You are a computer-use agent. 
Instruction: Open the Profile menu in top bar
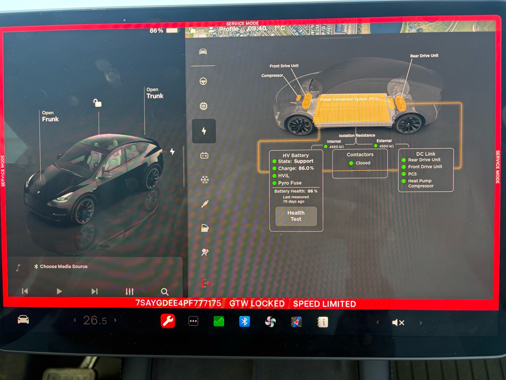click(x=224, y=29)
